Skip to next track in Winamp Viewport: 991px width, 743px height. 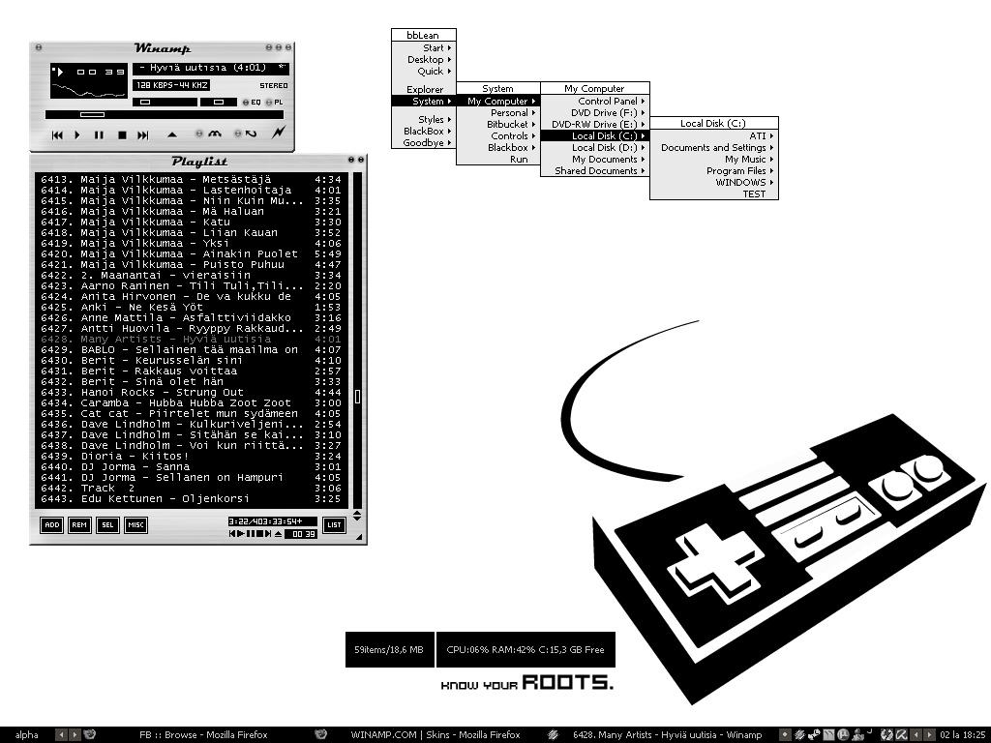click(143, 134)
